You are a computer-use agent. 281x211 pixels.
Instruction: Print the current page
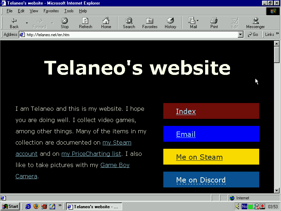pyautogui.click(x=214, y=23)
